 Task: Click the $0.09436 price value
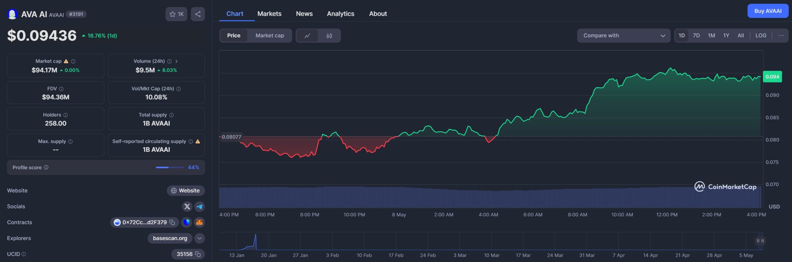coord(42,35)
